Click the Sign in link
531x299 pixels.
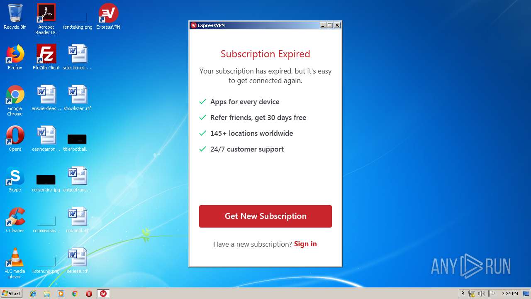click(x=305, y=244)
